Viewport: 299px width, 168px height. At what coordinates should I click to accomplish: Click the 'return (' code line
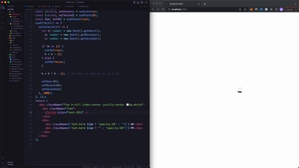(42, 101)
